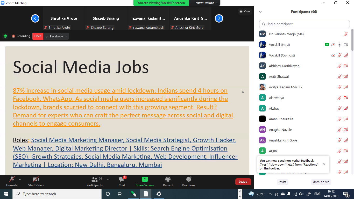
Task: Open the Reactions emoji icon
Action: 189,179
